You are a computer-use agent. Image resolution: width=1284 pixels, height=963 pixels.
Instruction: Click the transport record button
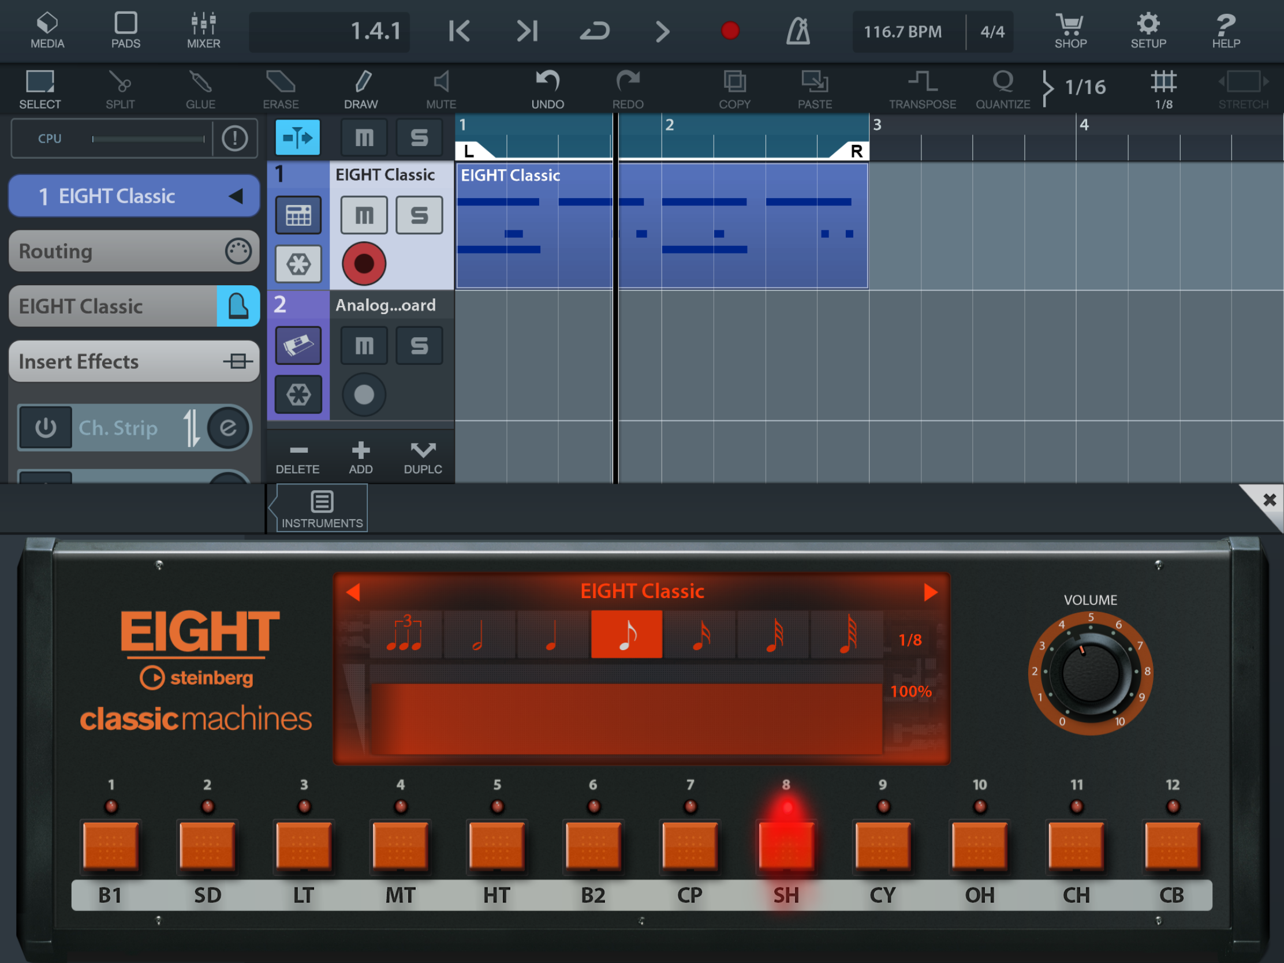pos(730,31)
